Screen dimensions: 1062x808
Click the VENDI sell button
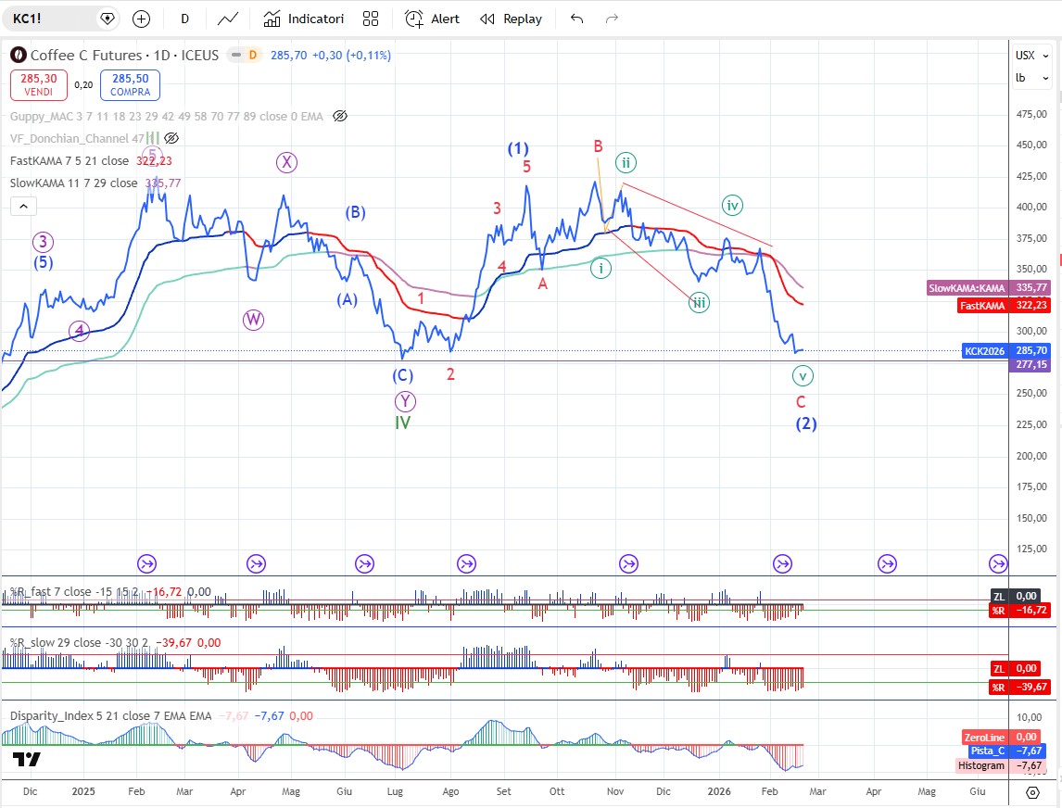pyautogui.click(x=39, y=85)
